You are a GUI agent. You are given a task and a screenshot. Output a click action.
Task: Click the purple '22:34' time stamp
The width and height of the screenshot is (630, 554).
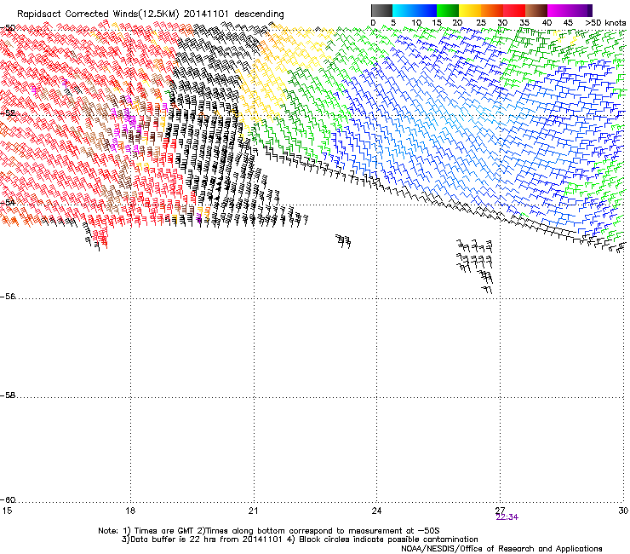click(507, 517)
